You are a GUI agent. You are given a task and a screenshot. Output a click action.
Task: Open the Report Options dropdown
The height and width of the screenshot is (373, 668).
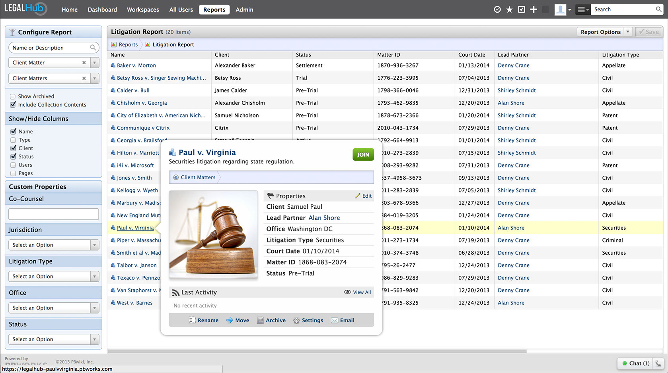tap(604, 32)
